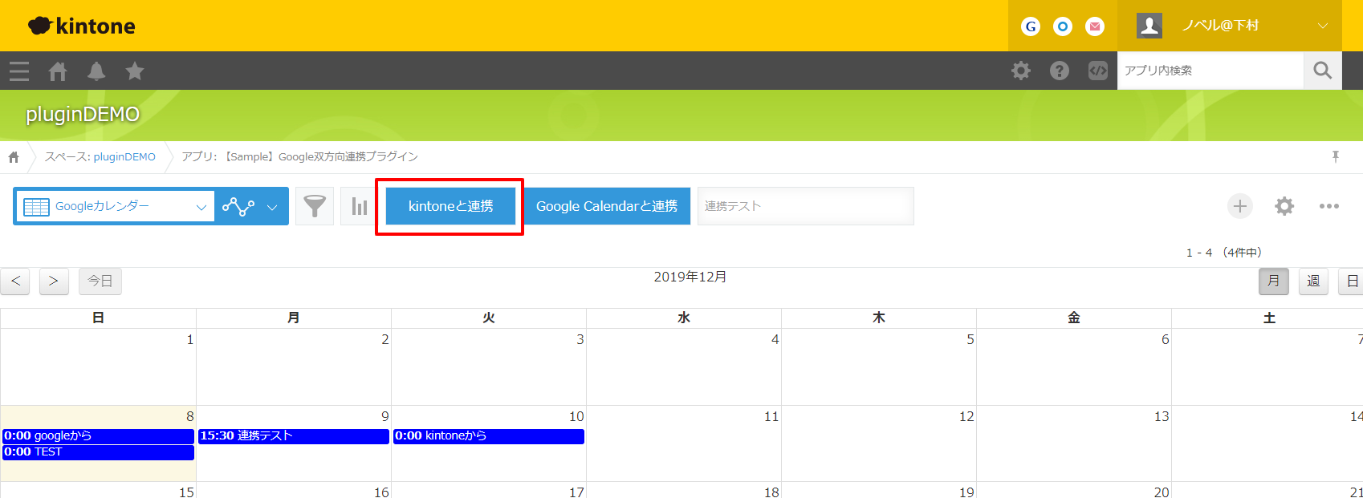Click the 連携テスト text field

point(806,206)
